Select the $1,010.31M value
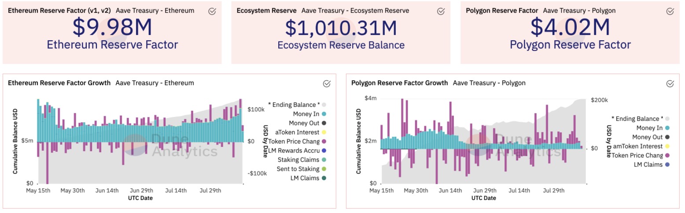The width and height of the screenshot is (685, 213). pos(341,28)
